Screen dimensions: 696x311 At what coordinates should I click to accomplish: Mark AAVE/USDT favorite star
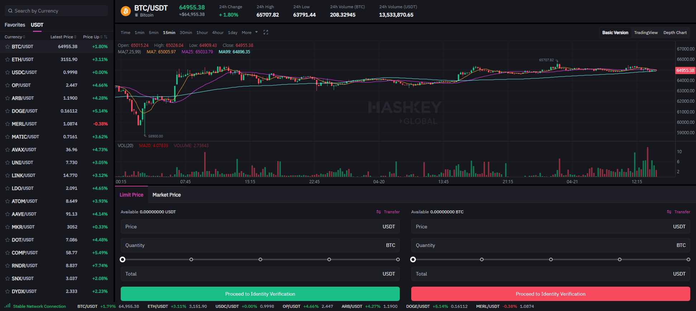pyautogui.click(x=8, y=214)
